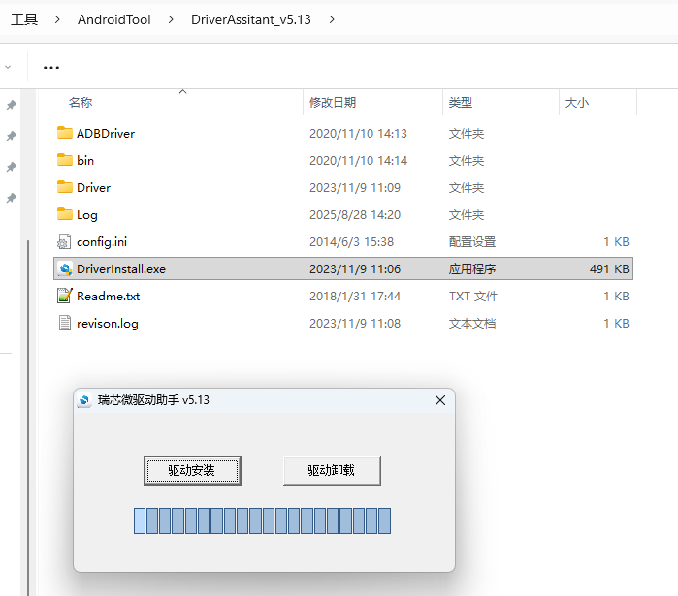Click the config.ini file icon
This screenshot has width=678, height=596.
pyautogui.click(x=64, y=242)
